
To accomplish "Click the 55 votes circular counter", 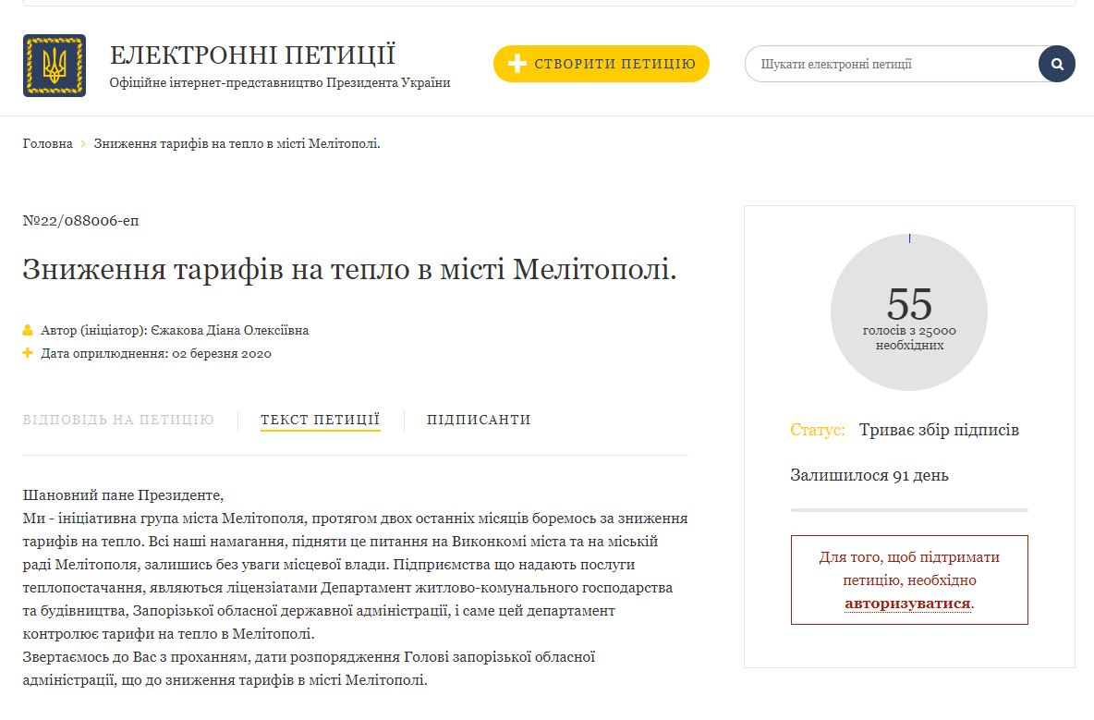I will tap(909, 311).
